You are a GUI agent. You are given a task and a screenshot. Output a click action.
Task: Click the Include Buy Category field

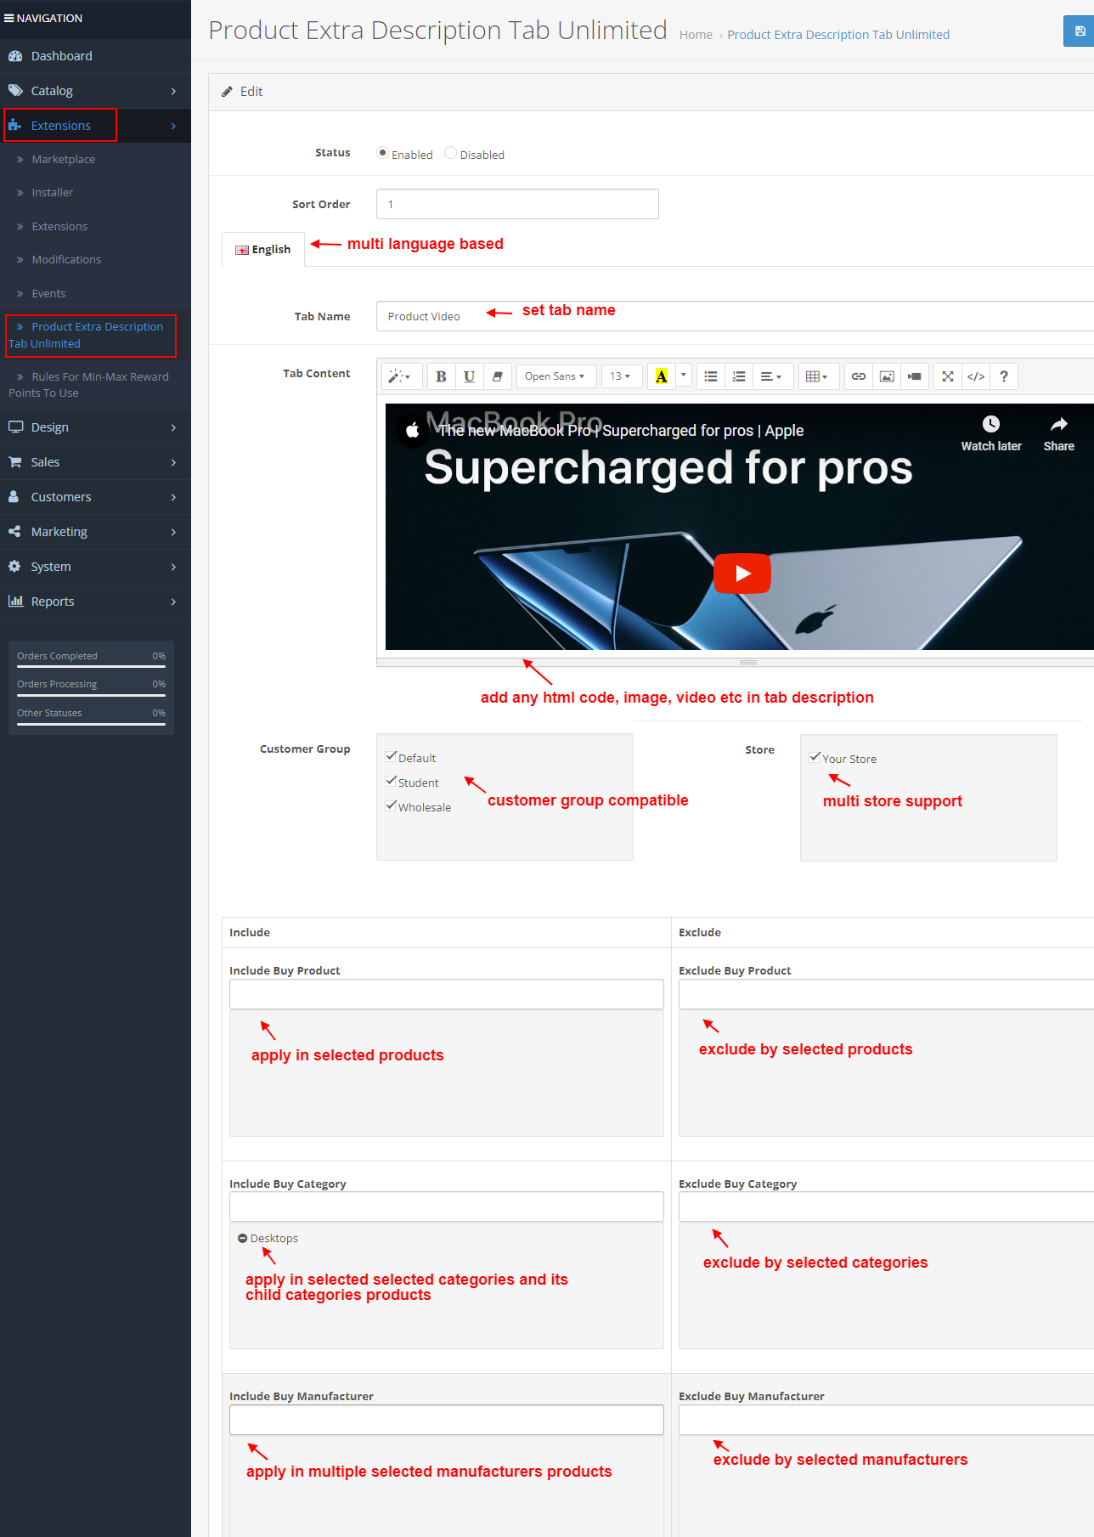pos(447,1206)
